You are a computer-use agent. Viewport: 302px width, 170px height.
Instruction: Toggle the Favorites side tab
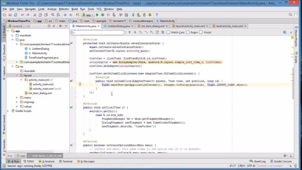pos(4,148)
